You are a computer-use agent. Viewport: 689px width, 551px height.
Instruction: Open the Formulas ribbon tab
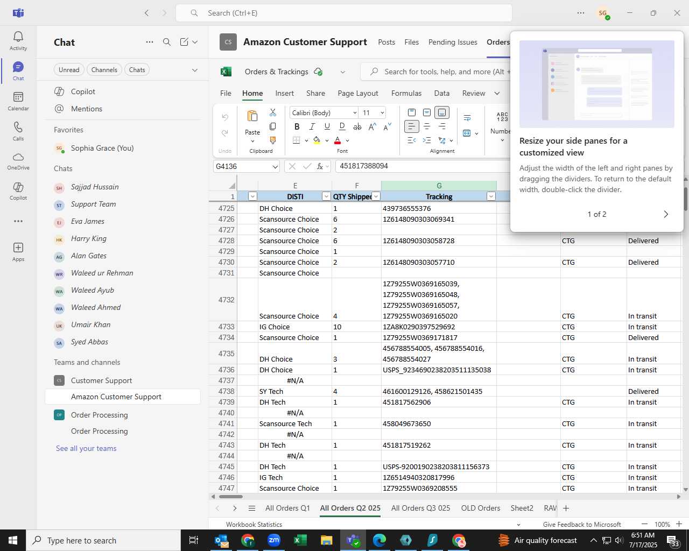[x=406, y=93]
